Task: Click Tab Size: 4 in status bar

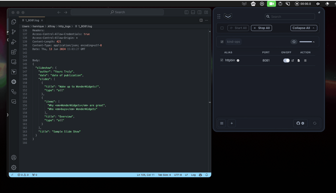Action: click(x=164, y=175)
